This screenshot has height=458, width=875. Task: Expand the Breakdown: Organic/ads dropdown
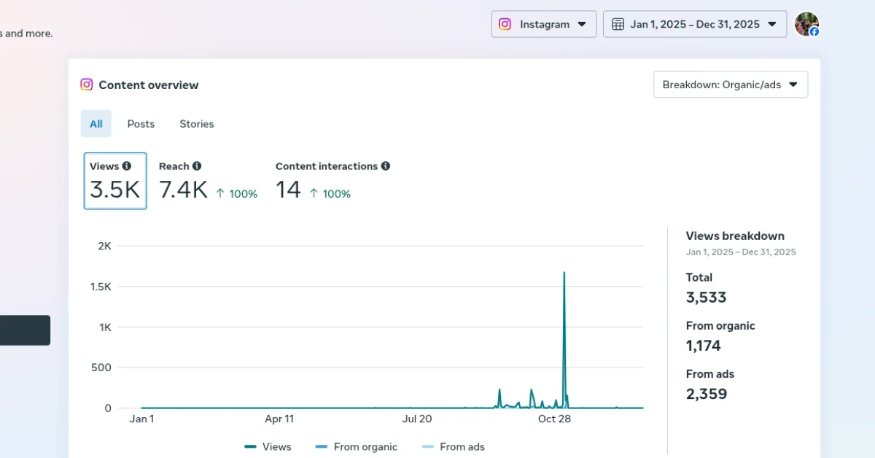pos(730,85)
